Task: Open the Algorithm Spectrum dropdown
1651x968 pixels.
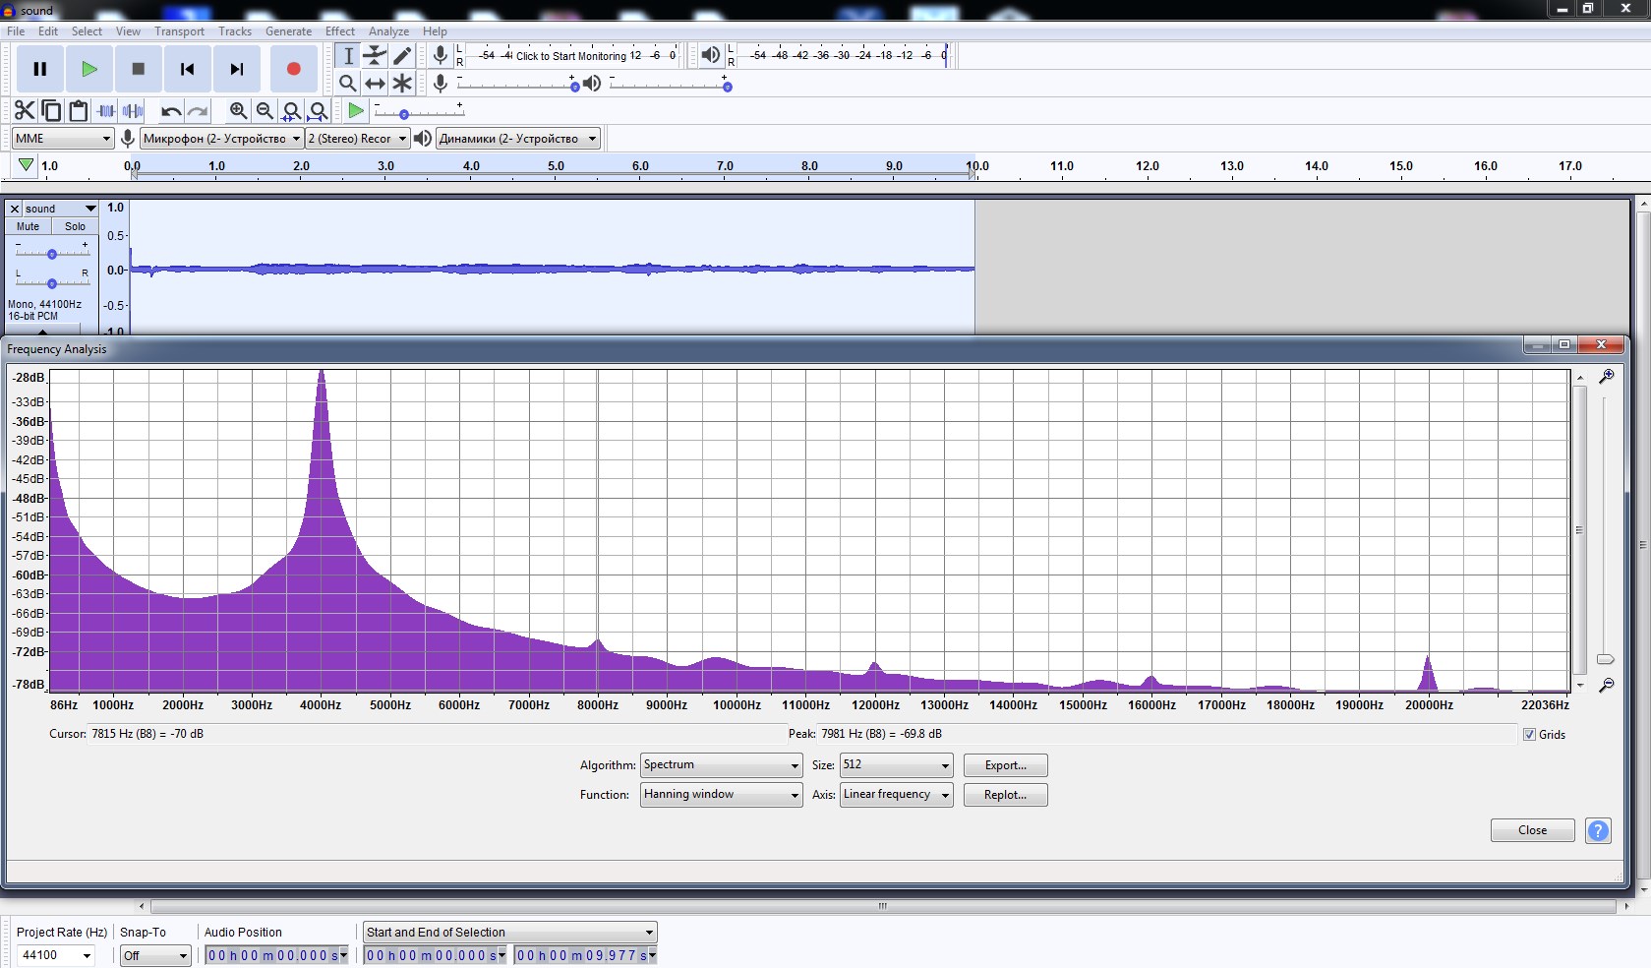Action: pos(721,765)
